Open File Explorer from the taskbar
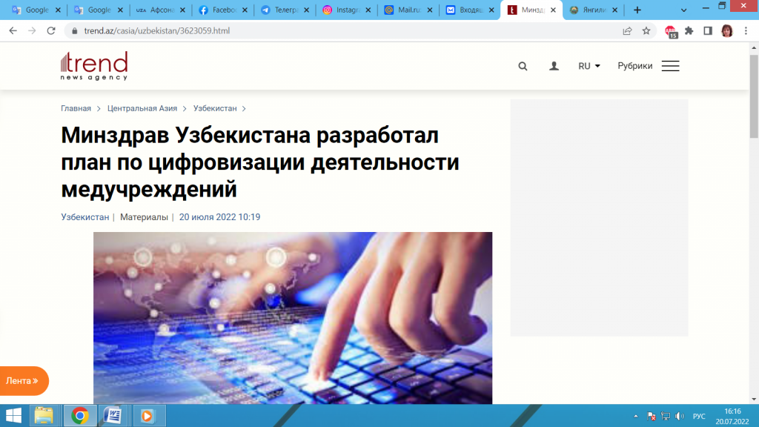Screen dimensions: 759x427 [x=44, y=415]
